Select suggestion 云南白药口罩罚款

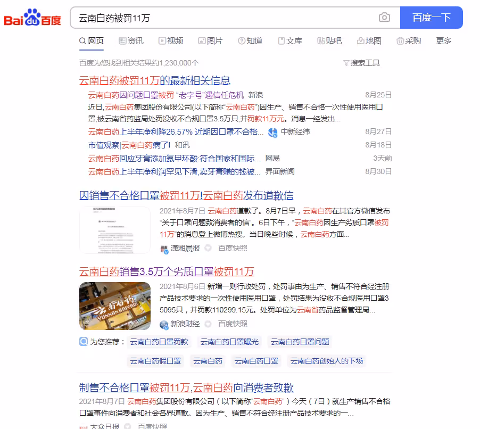[x=159, y=342]
